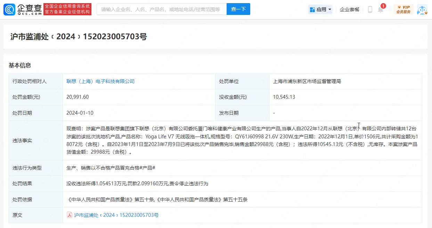Viewport: 432px width, 228px height.
Task: Click the 现查明 violation facts paragraph
Action: [242, 140]
